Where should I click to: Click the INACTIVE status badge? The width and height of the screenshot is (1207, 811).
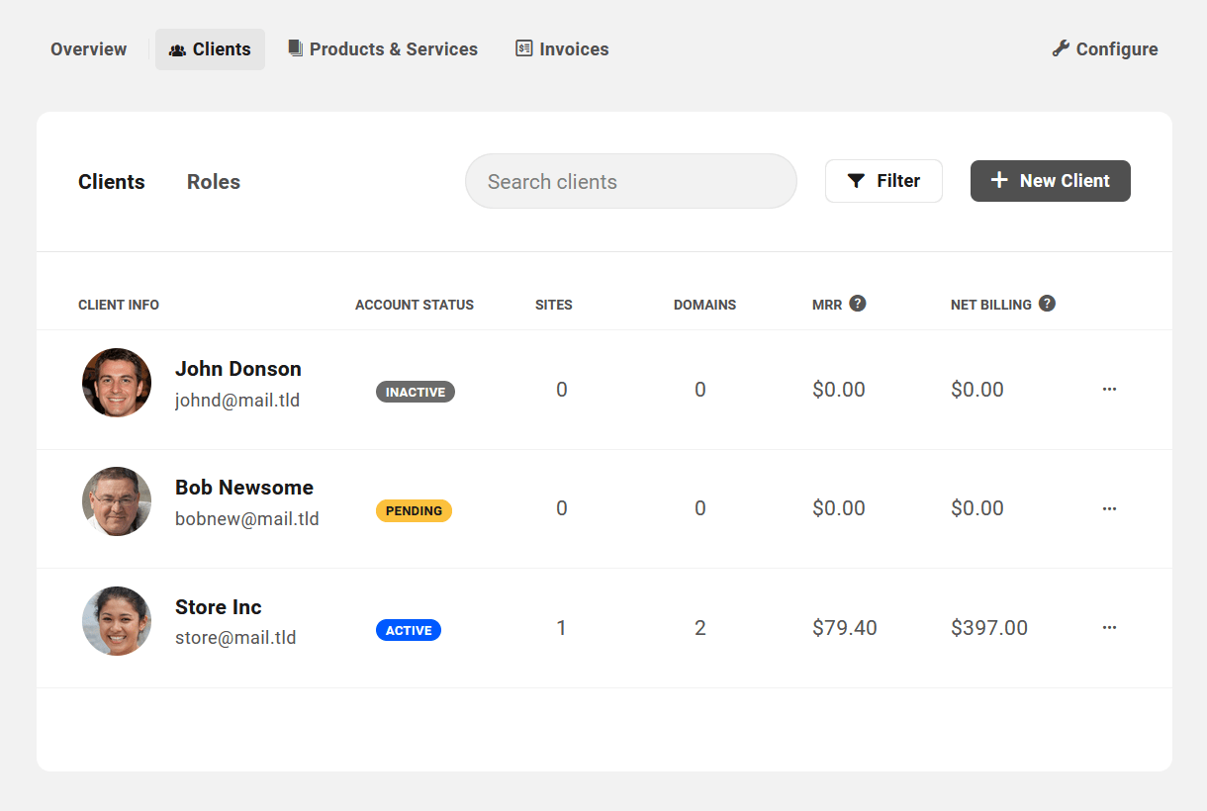click(x=416, y=393)
